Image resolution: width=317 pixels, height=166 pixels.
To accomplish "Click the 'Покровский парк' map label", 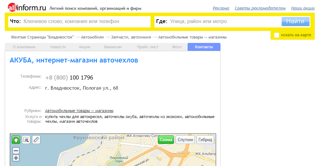I will tap(119, 159).
